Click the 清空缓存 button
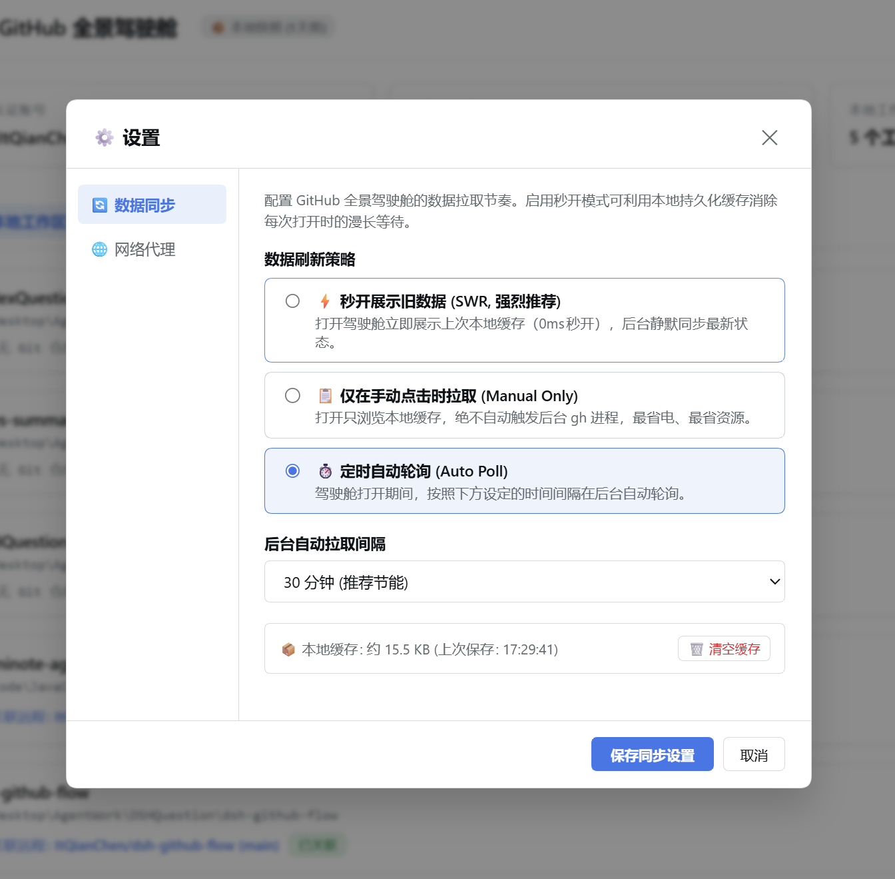Screen dimensions: 895x879 click(724, 649)
